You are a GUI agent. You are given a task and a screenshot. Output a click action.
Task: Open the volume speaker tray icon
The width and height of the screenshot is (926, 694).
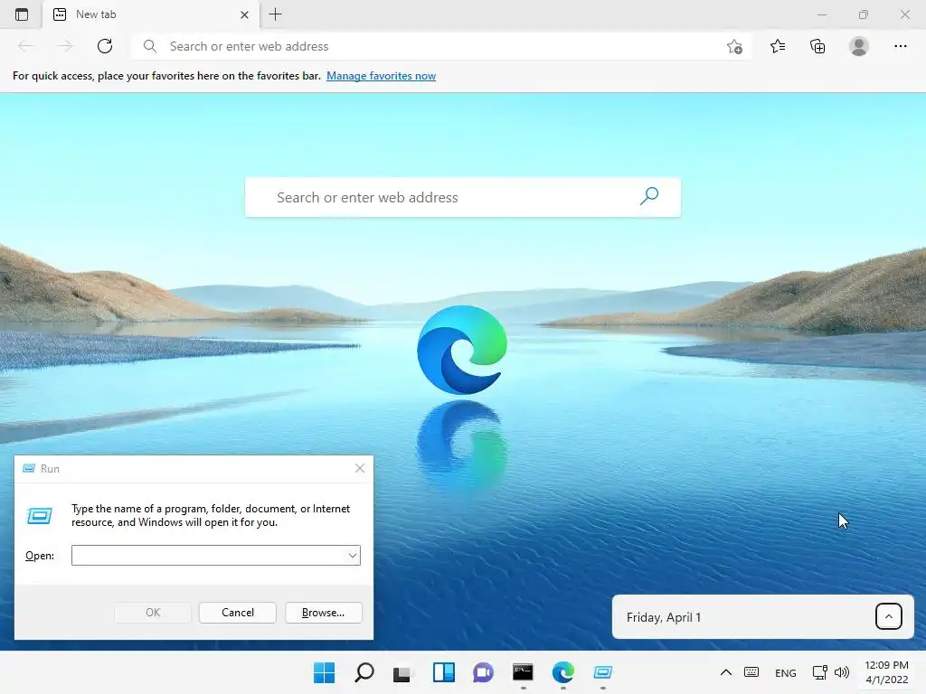pos(842,672)
